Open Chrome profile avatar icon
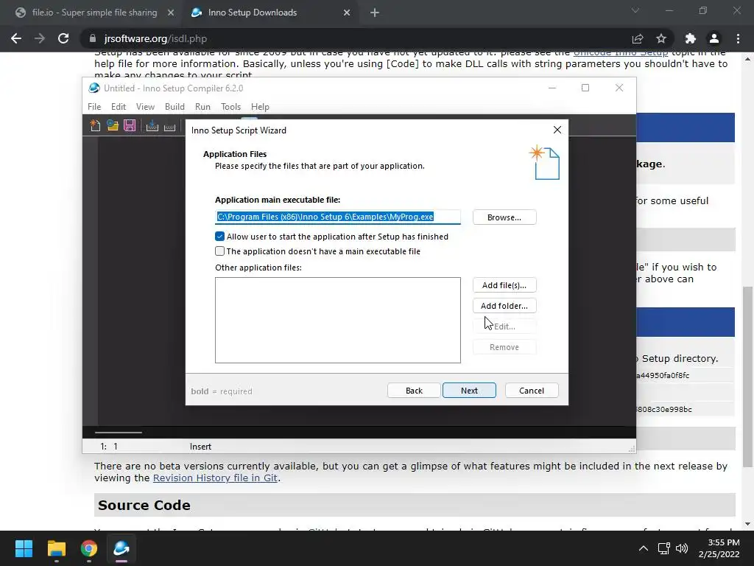The height and width of the screenshot is (566, 754). click(714, 38)
